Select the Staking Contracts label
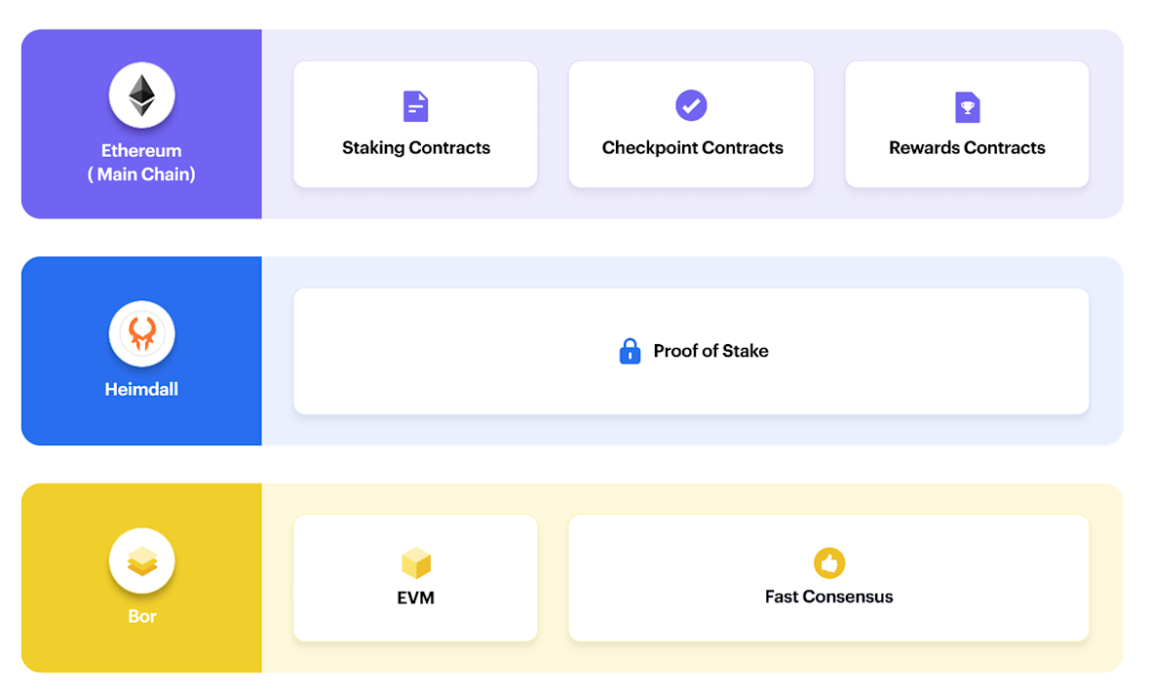The height and width of the screenshot is (695, 1150). (x=416, y=147)
